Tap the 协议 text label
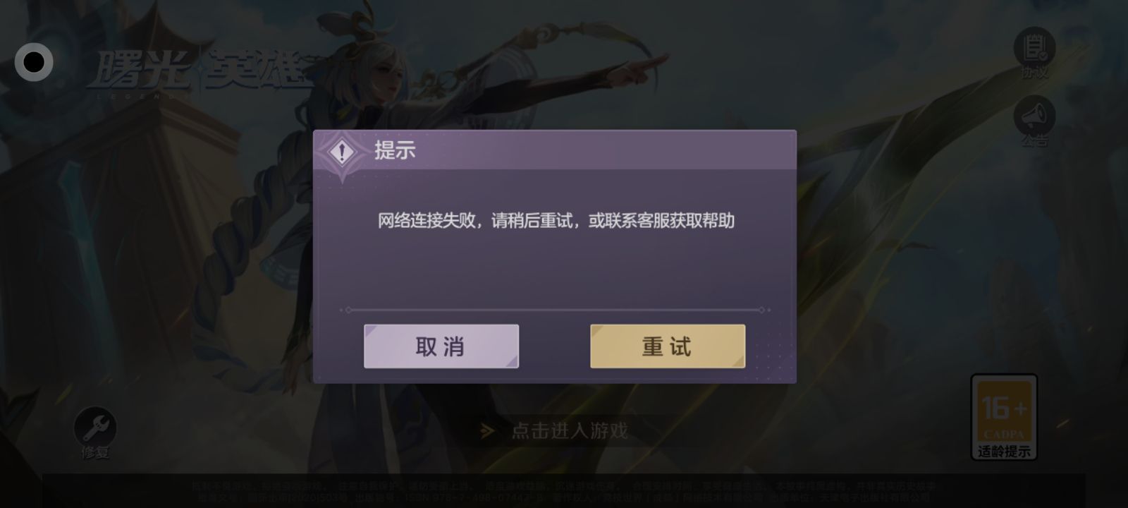Viewport: 1128px width, 508px height. (1034, 72)
